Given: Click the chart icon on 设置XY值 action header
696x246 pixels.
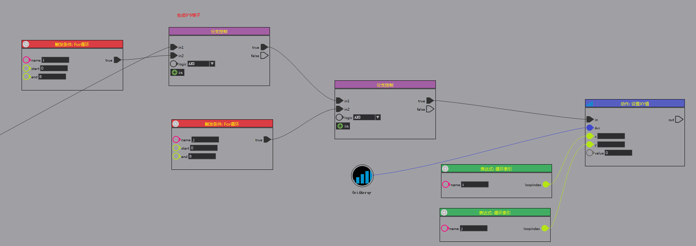Looking at the screenshot, I should 589,104.
